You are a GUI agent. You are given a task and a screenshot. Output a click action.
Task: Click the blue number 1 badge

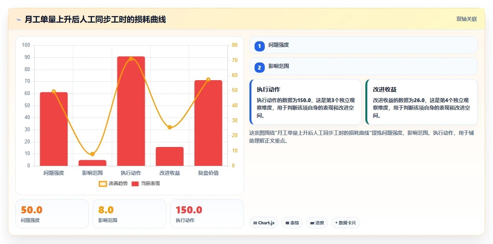click(259, 46)
